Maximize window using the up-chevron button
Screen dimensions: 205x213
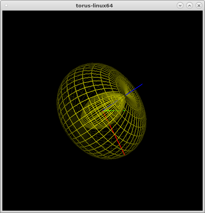[189, 6]
